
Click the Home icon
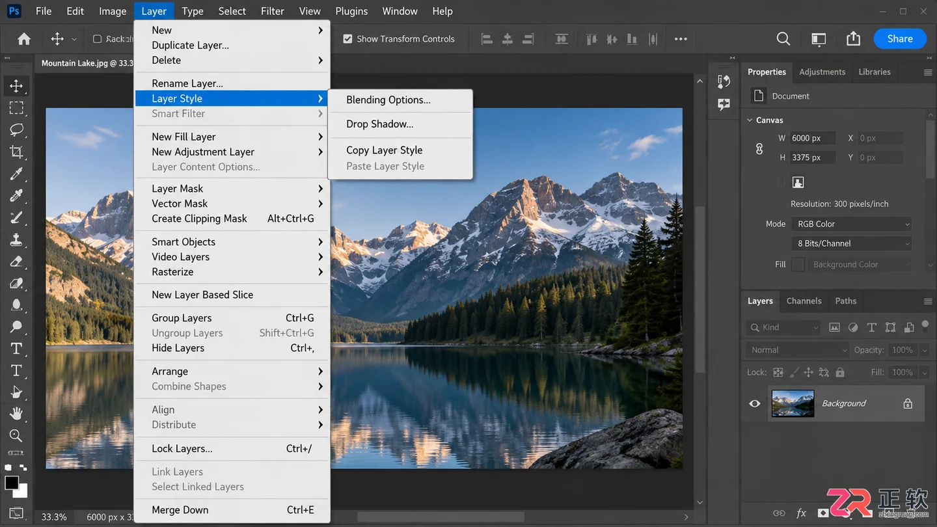24,39
